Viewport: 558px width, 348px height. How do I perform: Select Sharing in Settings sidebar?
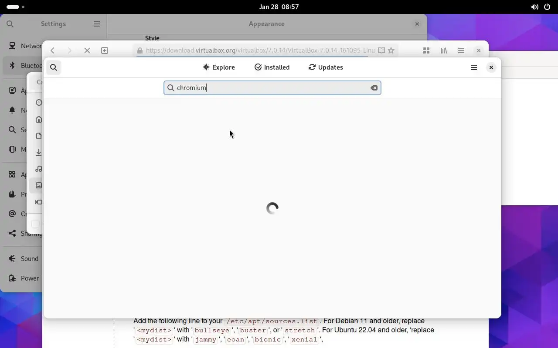coord(23,234)
